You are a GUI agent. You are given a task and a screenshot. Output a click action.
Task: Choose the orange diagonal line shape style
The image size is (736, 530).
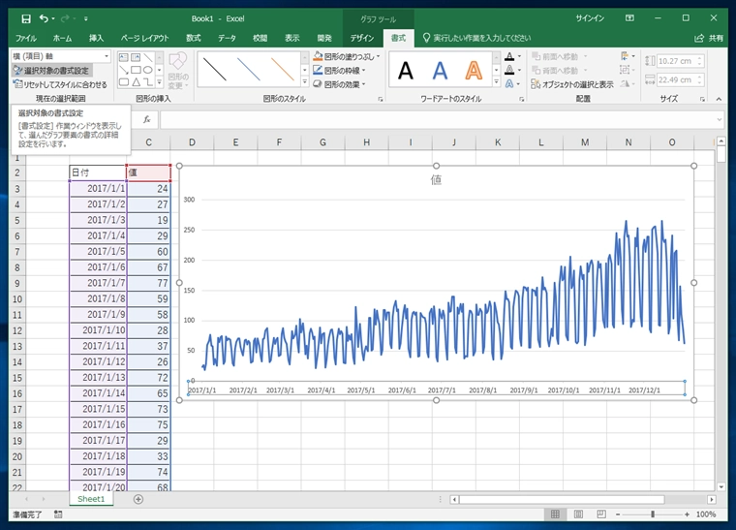pyautogui.click(x=283, y=69)
